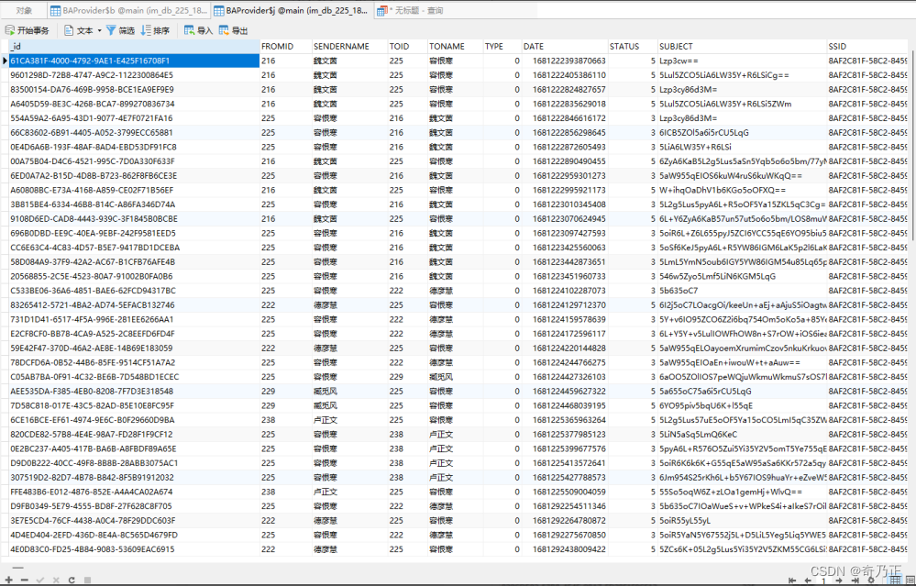
Task: Expand the dropdown arrow next to 文本
Action: coord(99,30)
